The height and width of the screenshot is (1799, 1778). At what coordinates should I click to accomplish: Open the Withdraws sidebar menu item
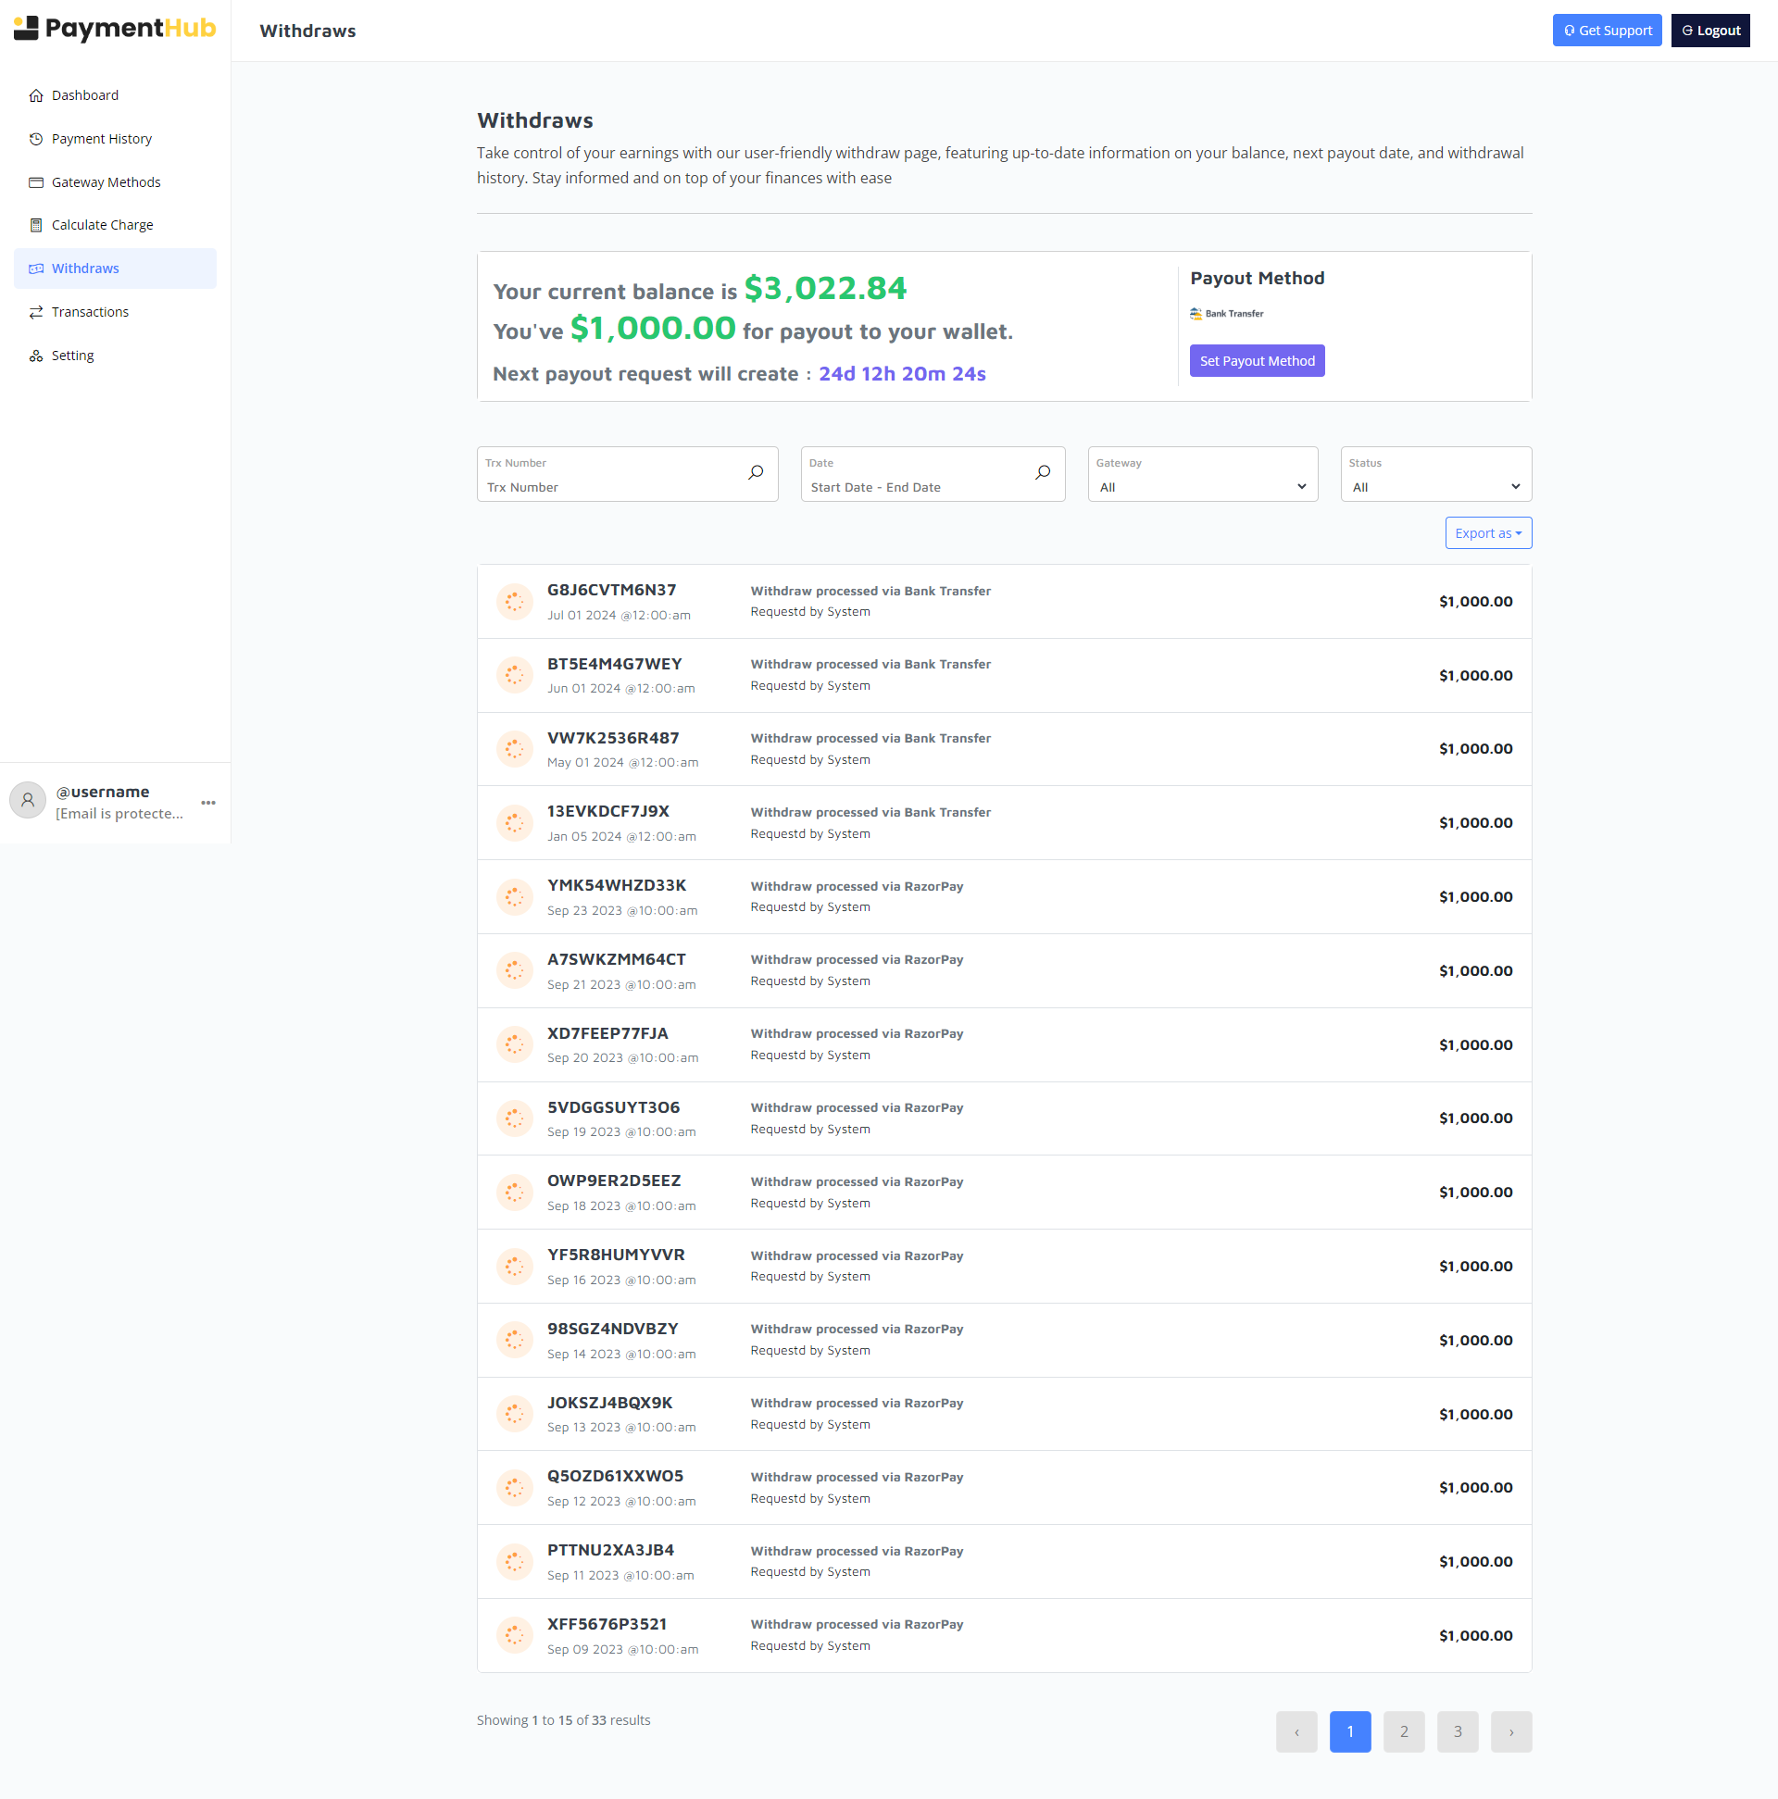coord(86,269)
